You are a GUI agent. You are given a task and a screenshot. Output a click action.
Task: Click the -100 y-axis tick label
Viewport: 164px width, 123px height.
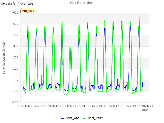point(15,91)
